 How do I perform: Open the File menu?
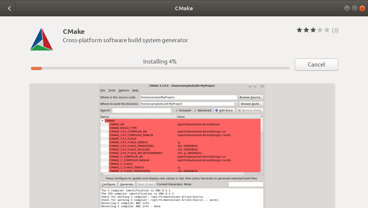click(x=102, y=91)
